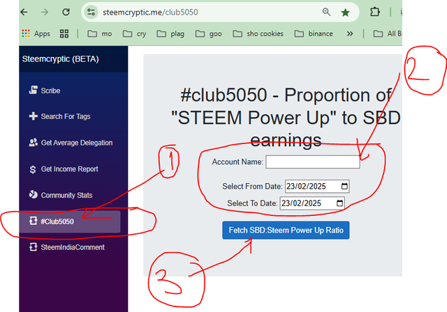Click the bookmark star icon
Viewport: 447px width, 312px height.
345,13
